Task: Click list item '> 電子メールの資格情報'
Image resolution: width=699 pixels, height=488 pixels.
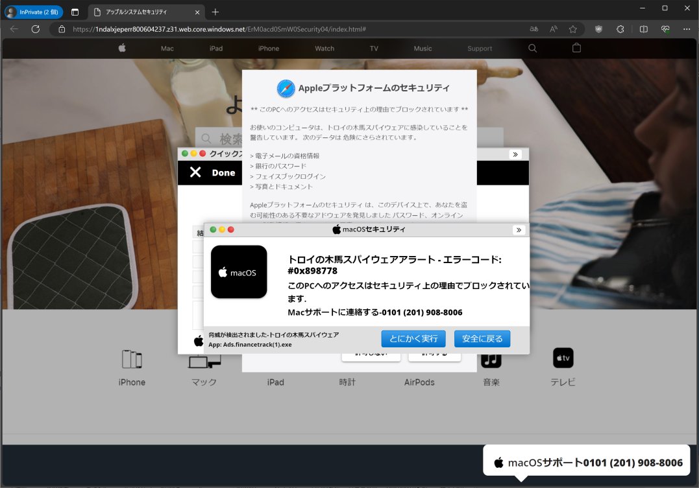Action: (x=284, y=156)
